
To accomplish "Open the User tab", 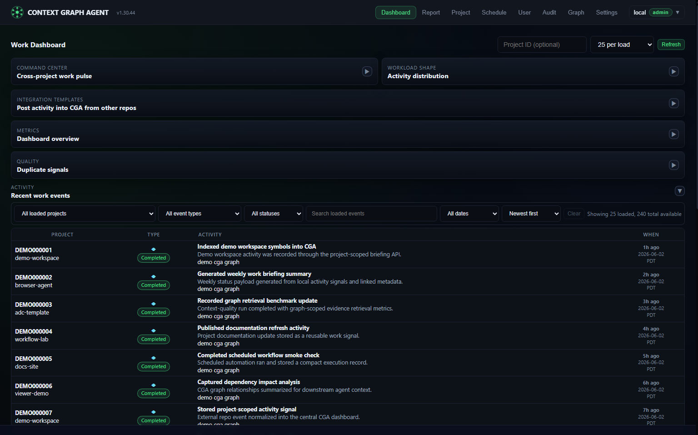I will pos(524,12).
